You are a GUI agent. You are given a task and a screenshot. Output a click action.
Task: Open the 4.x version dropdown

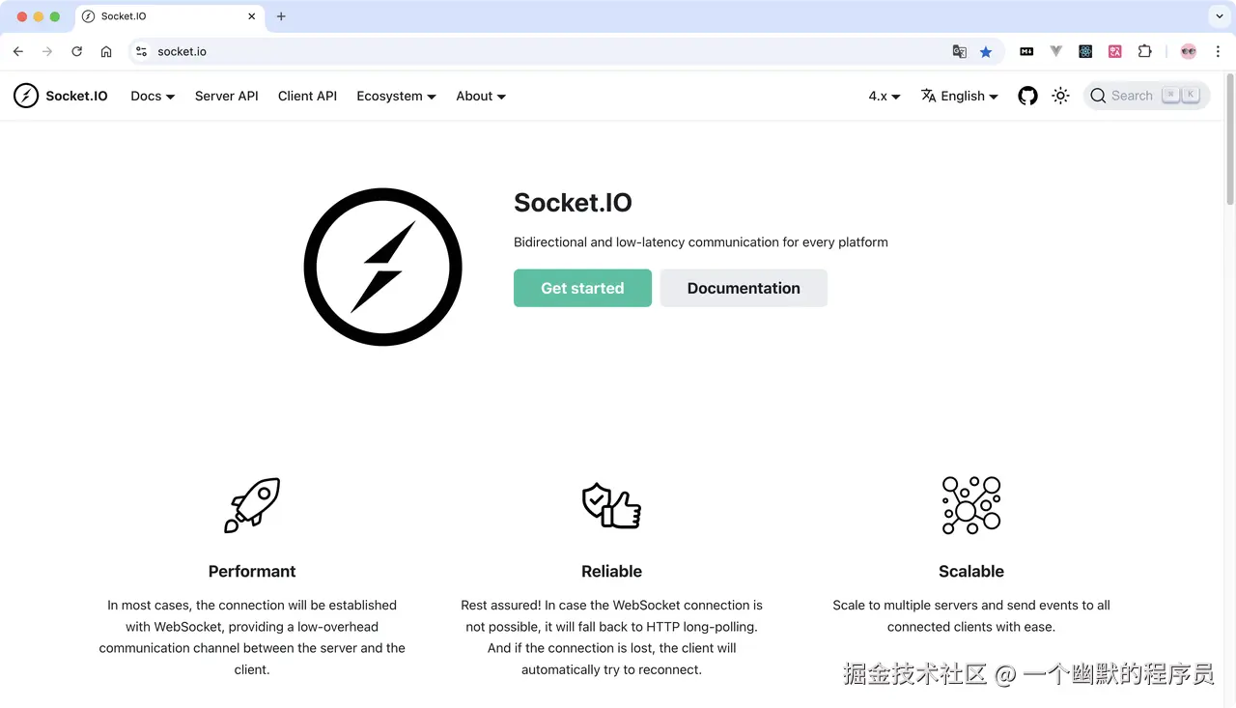pyautogui.click(x=883, y=96)
